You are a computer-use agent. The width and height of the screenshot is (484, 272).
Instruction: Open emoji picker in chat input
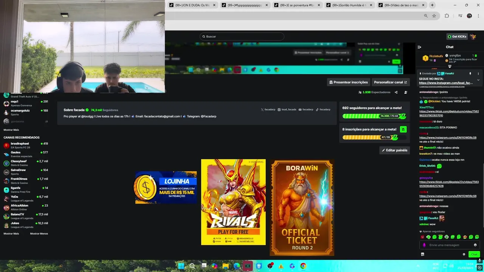[x=475, y=245]
